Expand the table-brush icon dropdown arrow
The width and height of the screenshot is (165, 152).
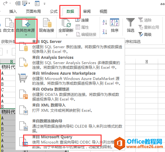[x=29, y=3]
